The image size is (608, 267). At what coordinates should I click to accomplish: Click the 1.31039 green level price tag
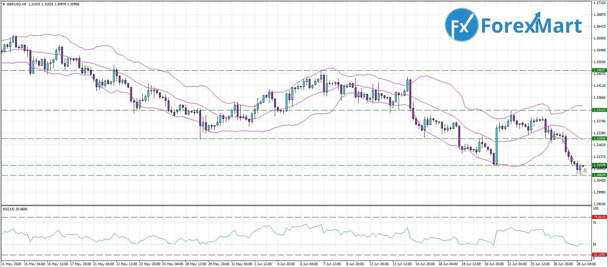click(x=600, y=165)
